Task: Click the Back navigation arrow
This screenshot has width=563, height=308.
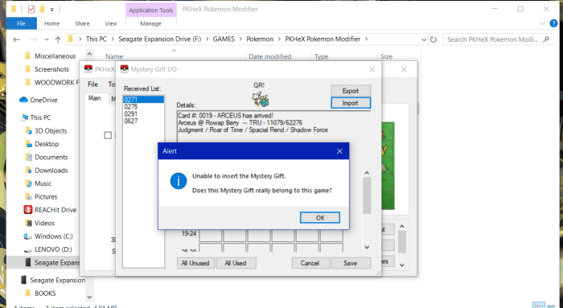Action: tap(17, 39)
